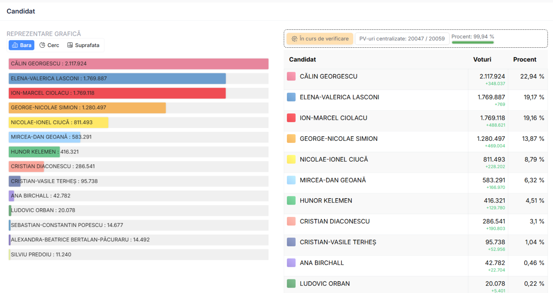Click the Procent column header
This screenshot has width=553, height=293.
click(524, 60)
